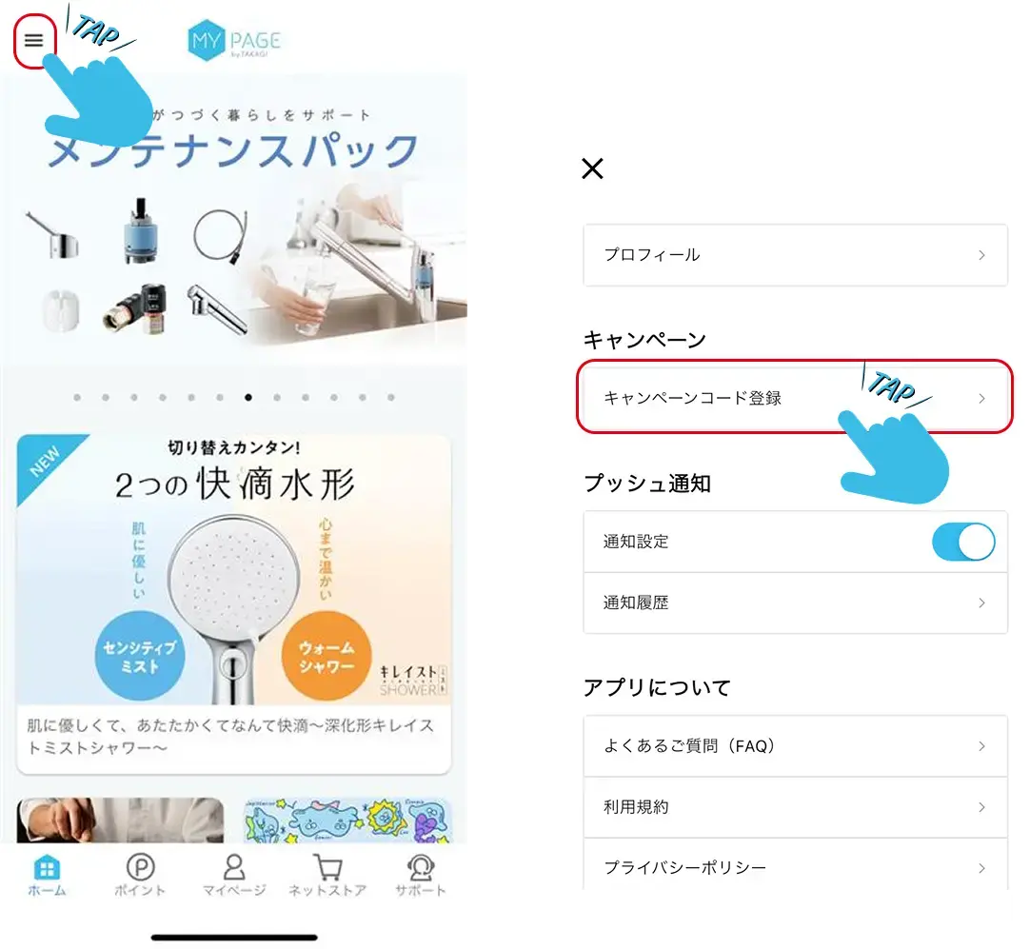Expand 利用規約 chevron arrow
The height and width of the screenshot is (949, 1030).
coord(981,807)
